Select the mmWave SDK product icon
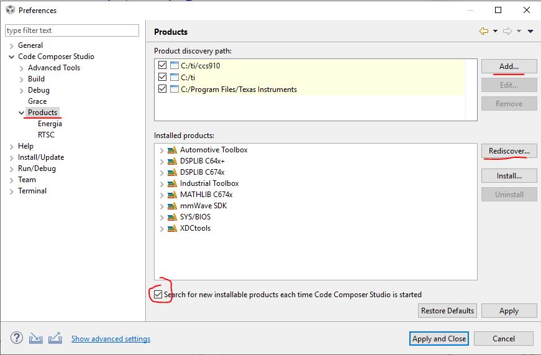The height and width of the screenshot is (355, 541). (x=172, y=206)
